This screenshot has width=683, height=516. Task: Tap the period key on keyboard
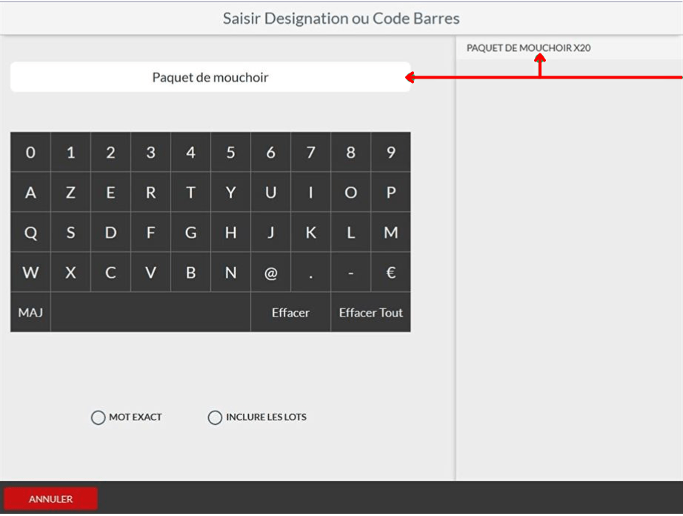(310, 272)
